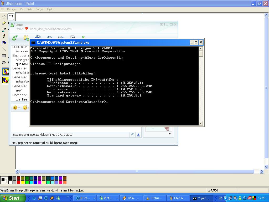Click the cursor coordinates '167,506' in status bar
Viewport: 269px width, 202px height.
pos(213,190)
